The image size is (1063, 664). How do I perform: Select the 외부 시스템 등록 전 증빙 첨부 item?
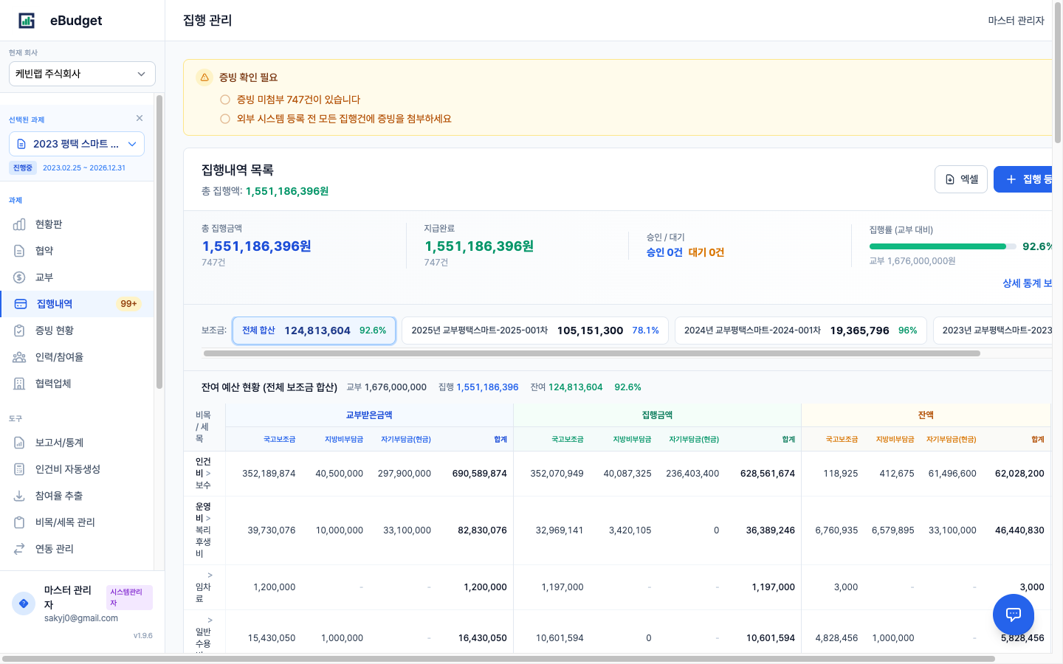pos(225,119)
